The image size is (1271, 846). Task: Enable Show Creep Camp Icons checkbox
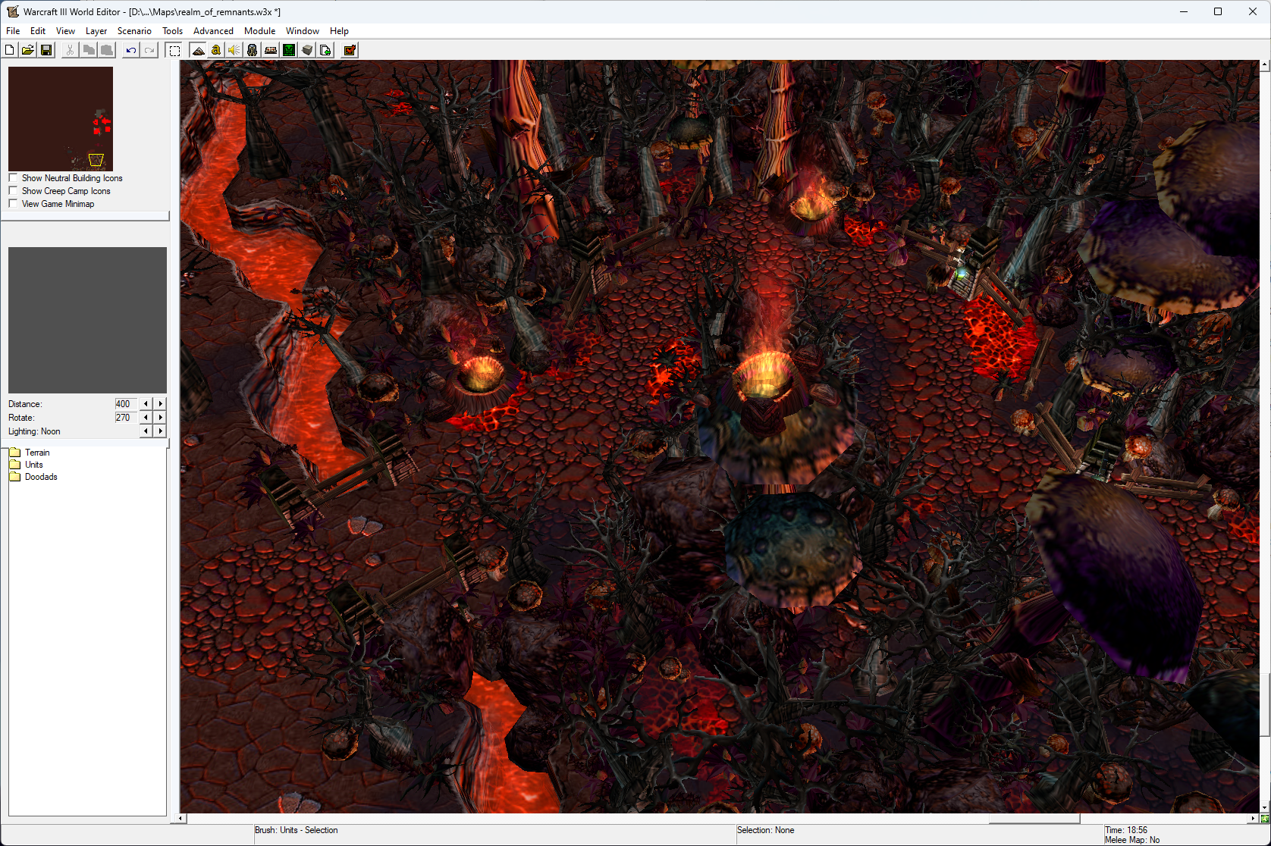click(13, 191)
